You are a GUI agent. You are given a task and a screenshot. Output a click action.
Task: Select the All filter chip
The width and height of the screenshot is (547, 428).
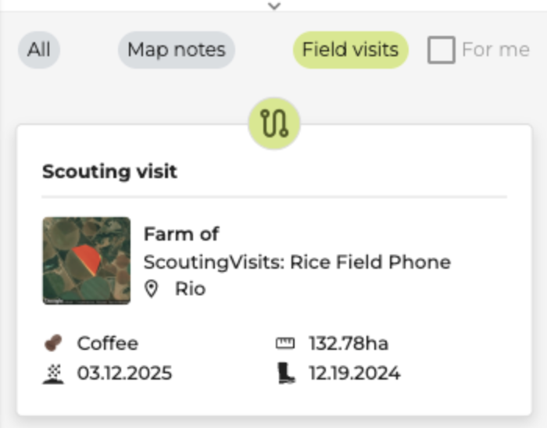(x=39, y=50)
